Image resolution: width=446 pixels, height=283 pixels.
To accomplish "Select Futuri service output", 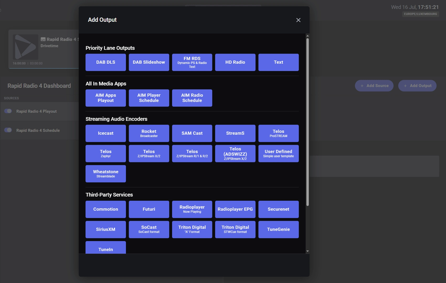I will (149, 209).
